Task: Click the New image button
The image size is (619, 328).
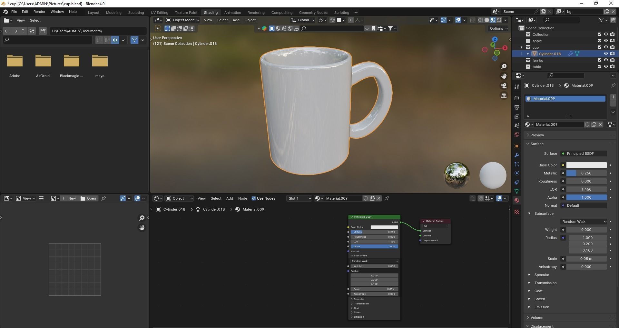Action: 69,198
